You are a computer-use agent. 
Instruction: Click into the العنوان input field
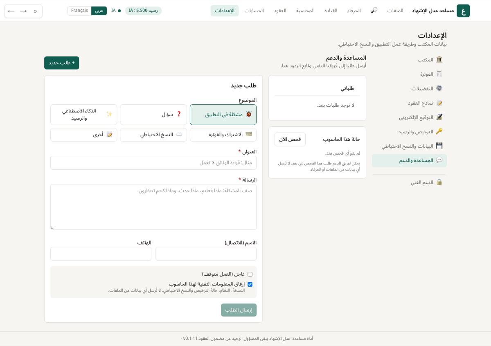(153, 163)
